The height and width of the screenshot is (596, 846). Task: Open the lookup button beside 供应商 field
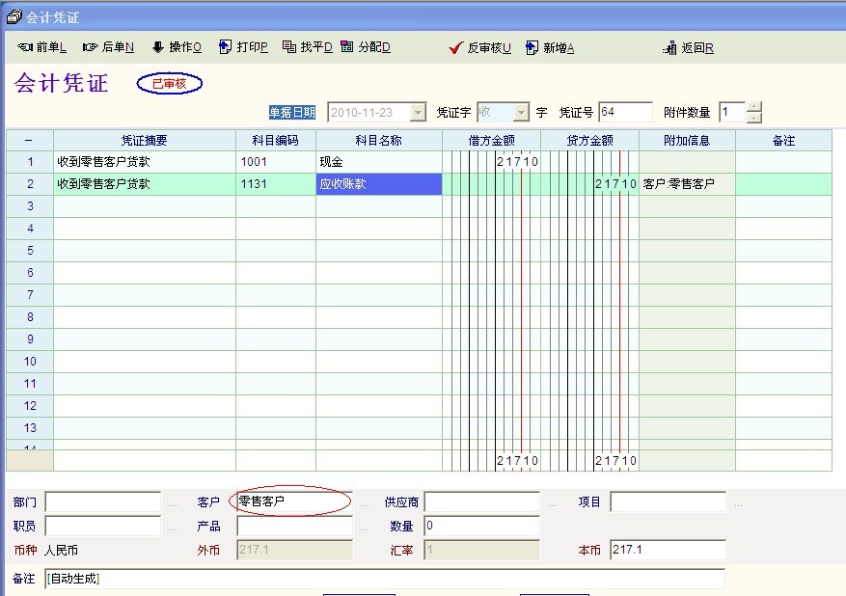552,502
